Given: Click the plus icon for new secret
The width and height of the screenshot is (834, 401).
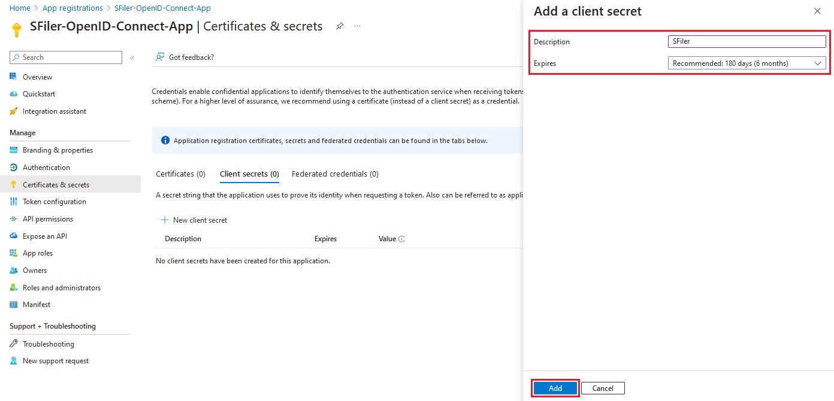Looking at the screenshot, I should point(165,220).
